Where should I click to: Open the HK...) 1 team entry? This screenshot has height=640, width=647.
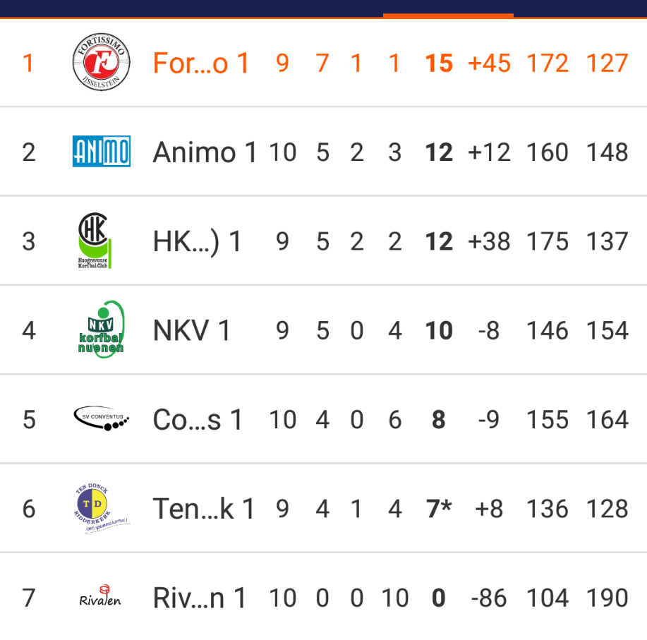(198, 241)
